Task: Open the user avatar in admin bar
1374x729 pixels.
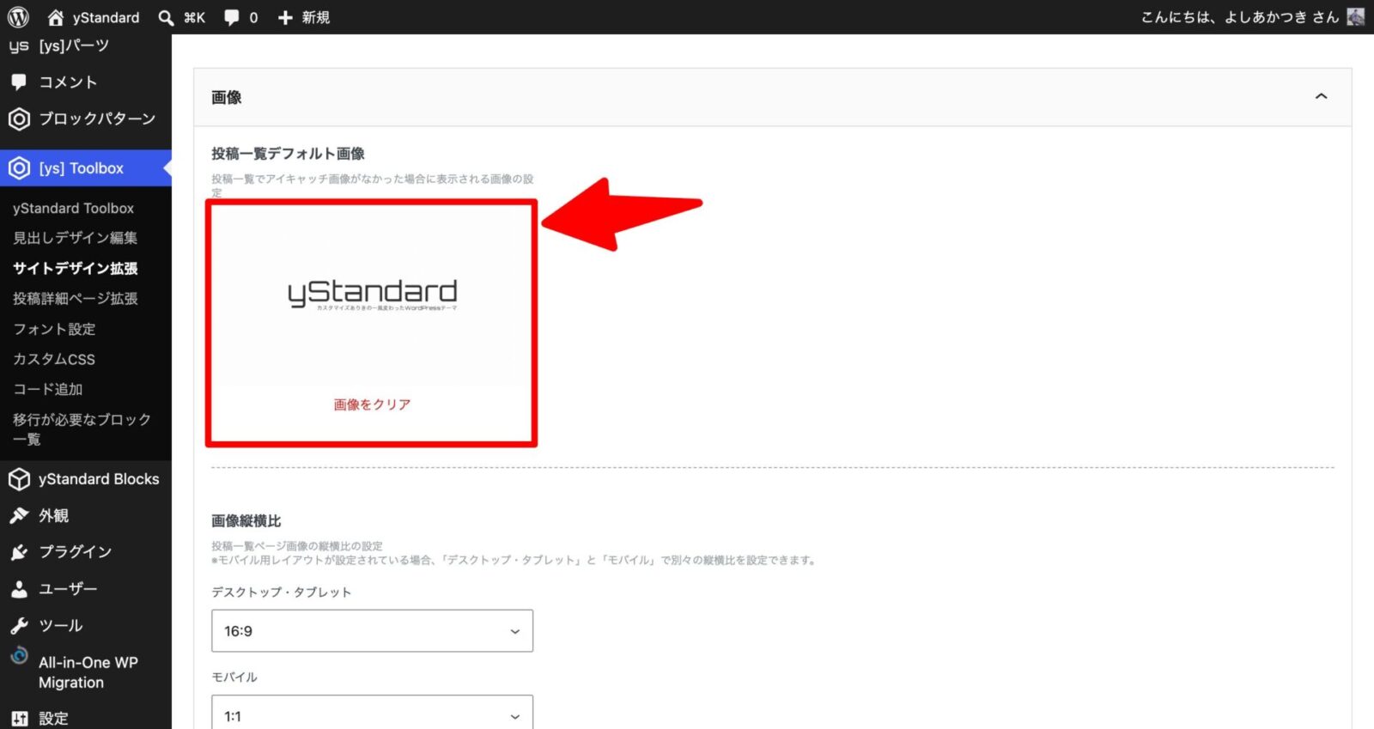Action: pos(1356,17)
